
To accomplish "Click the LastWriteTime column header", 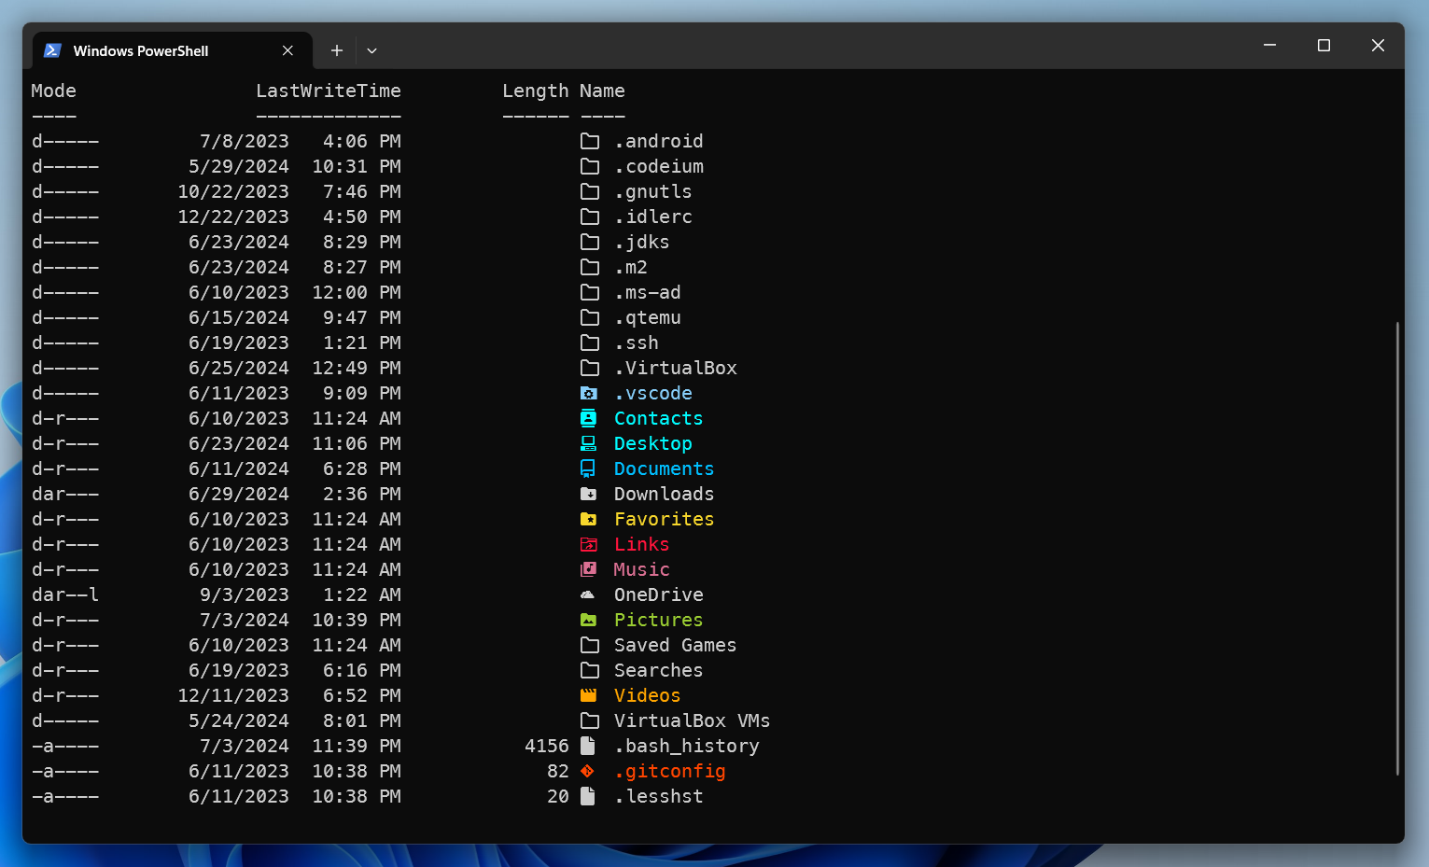I will click(x=329, y=91).
